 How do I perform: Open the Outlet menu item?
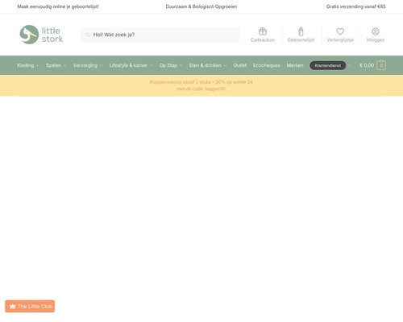click(x=239, y=65)
